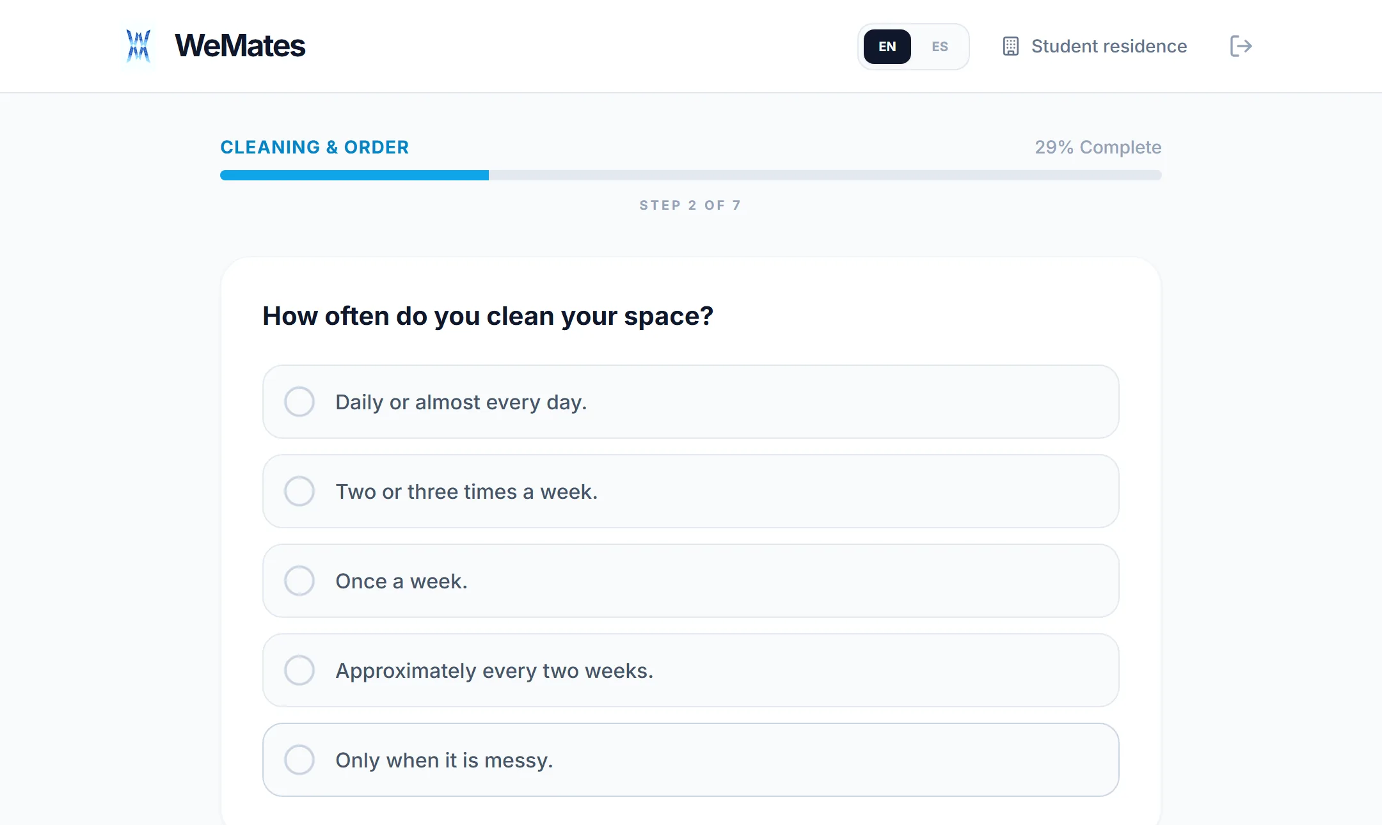Switch language to ES
Screen dimensions: 1382x825
pos(939,47)
